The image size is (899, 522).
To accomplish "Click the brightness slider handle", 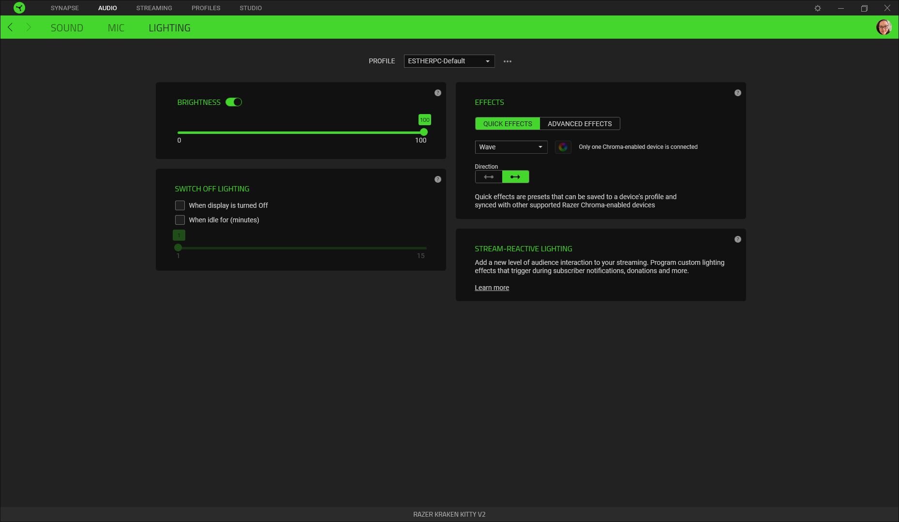I will [424, 132].
